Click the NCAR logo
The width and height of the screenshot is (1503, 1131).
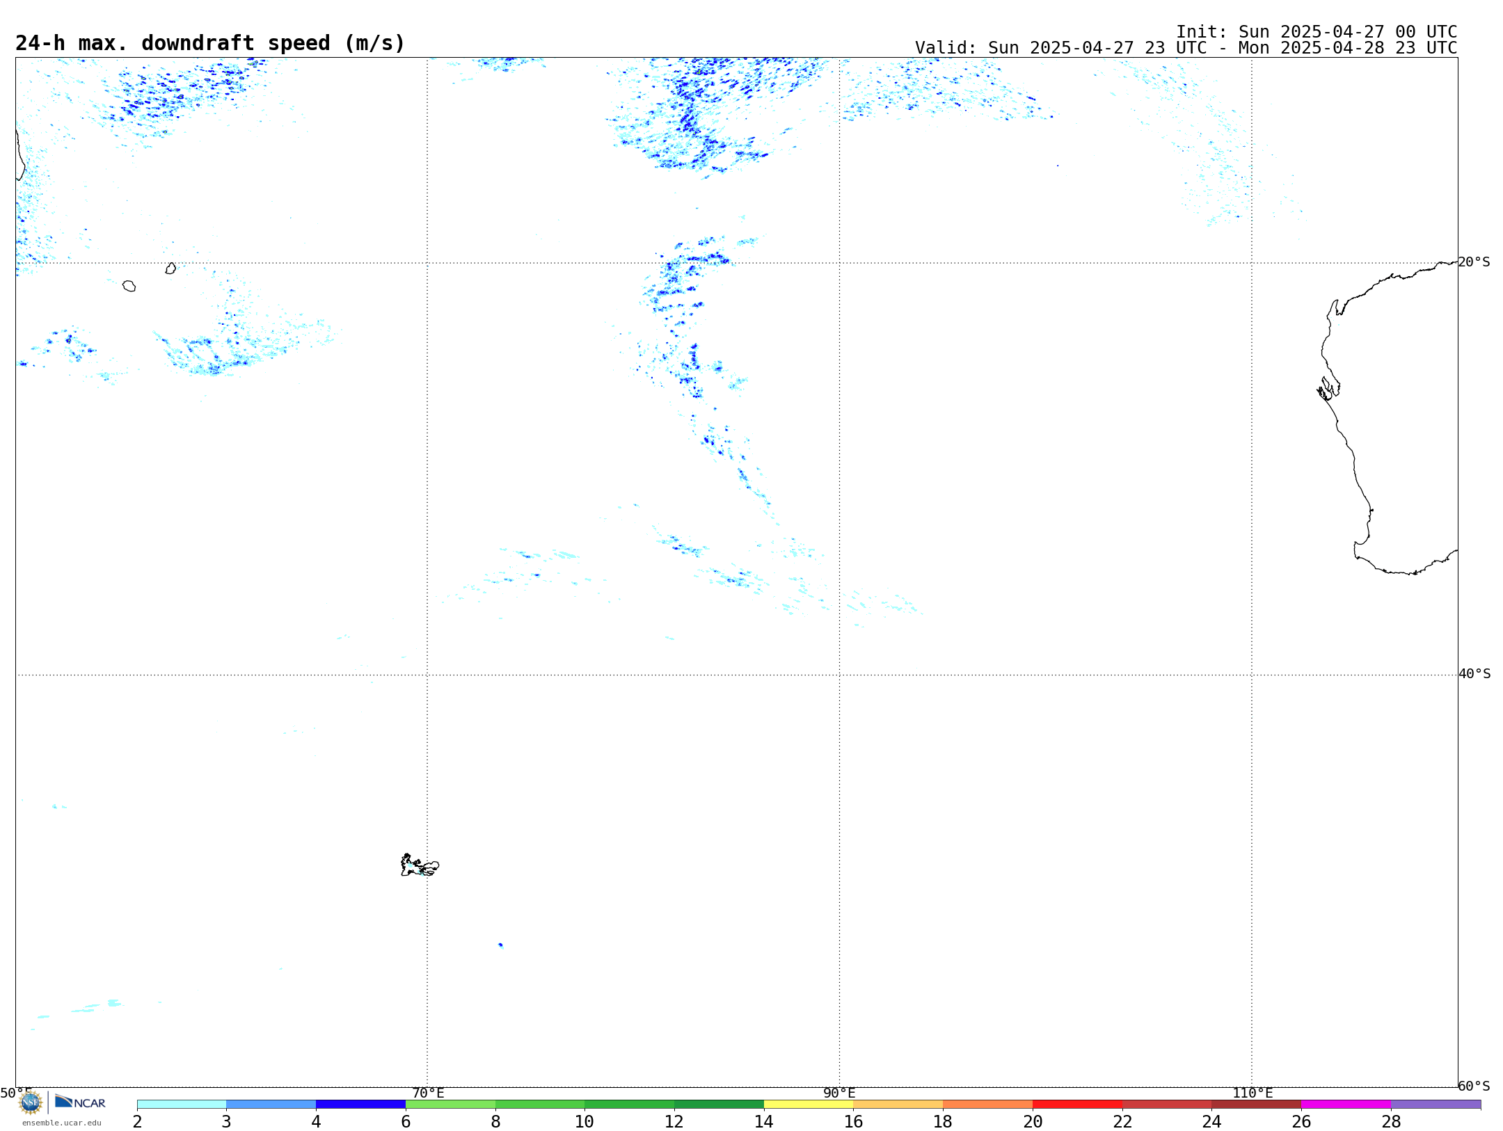(80, 1102)
